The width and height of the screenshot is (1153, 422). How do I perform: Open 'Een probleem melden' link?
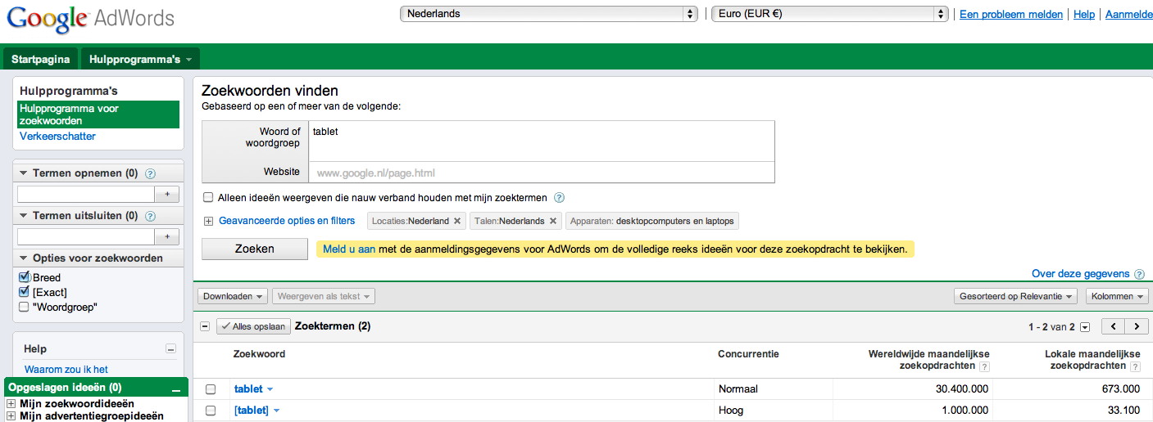tap(1011, 14)
